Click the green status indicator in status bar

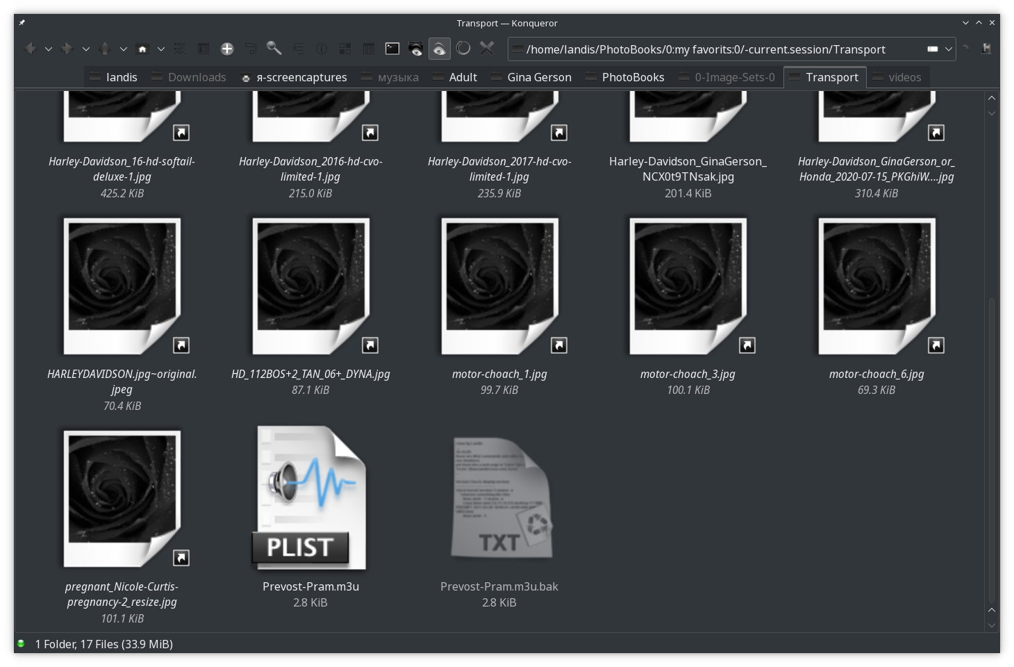(21, 643)
